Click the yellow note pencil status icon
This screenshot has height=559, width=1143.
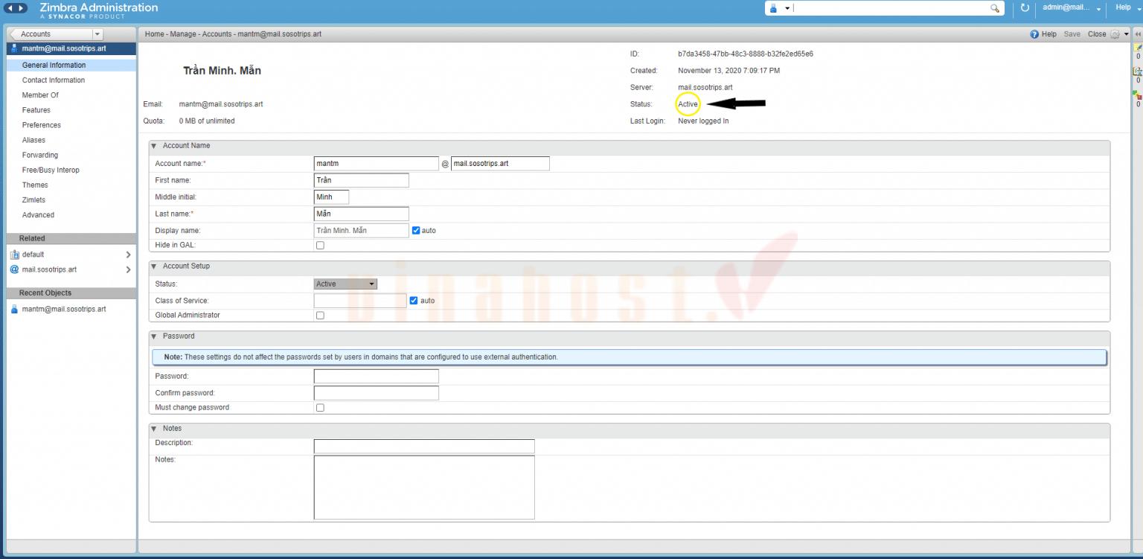click(1137, 48)
